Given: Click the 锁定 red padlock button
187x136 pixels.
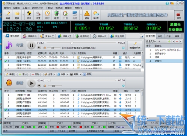Looking at the screenshot, I should tap(179, 15).
